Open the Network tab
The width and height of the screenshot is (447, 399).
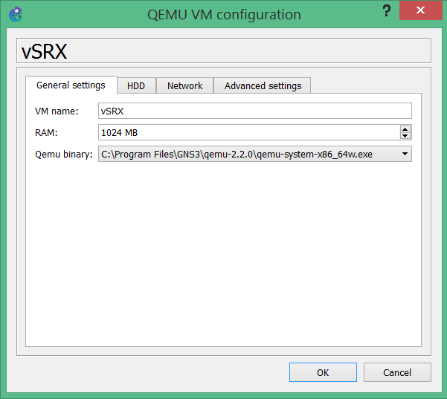(184, 85)
